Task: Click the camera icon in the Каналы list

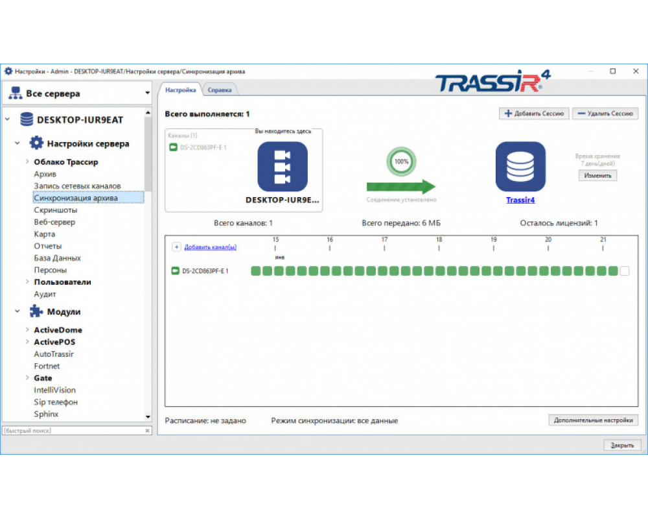Action: tap(173, 147)
